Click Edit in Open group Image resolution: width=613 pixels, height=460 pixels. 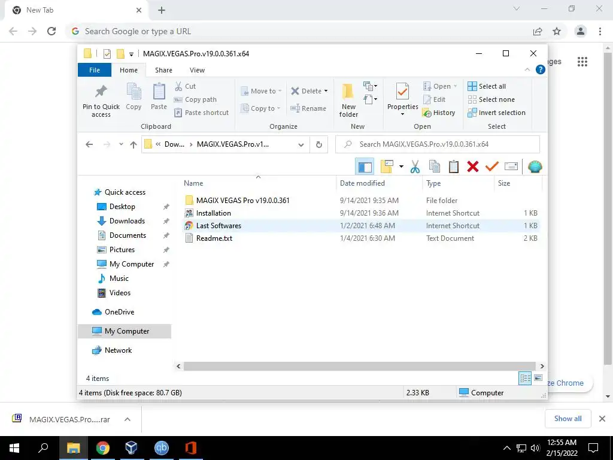[435, 99]
